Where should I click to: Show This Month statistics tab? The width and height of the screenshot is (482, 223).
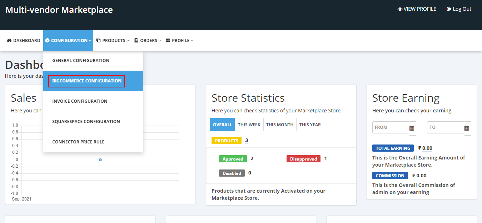pos(280,125)
